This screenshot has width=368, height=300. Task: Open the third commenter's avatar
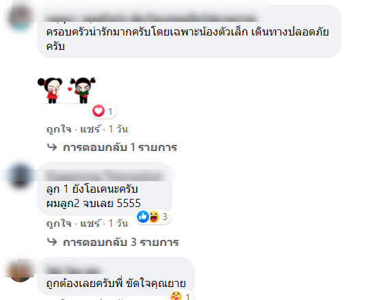[x=20, y=270]
